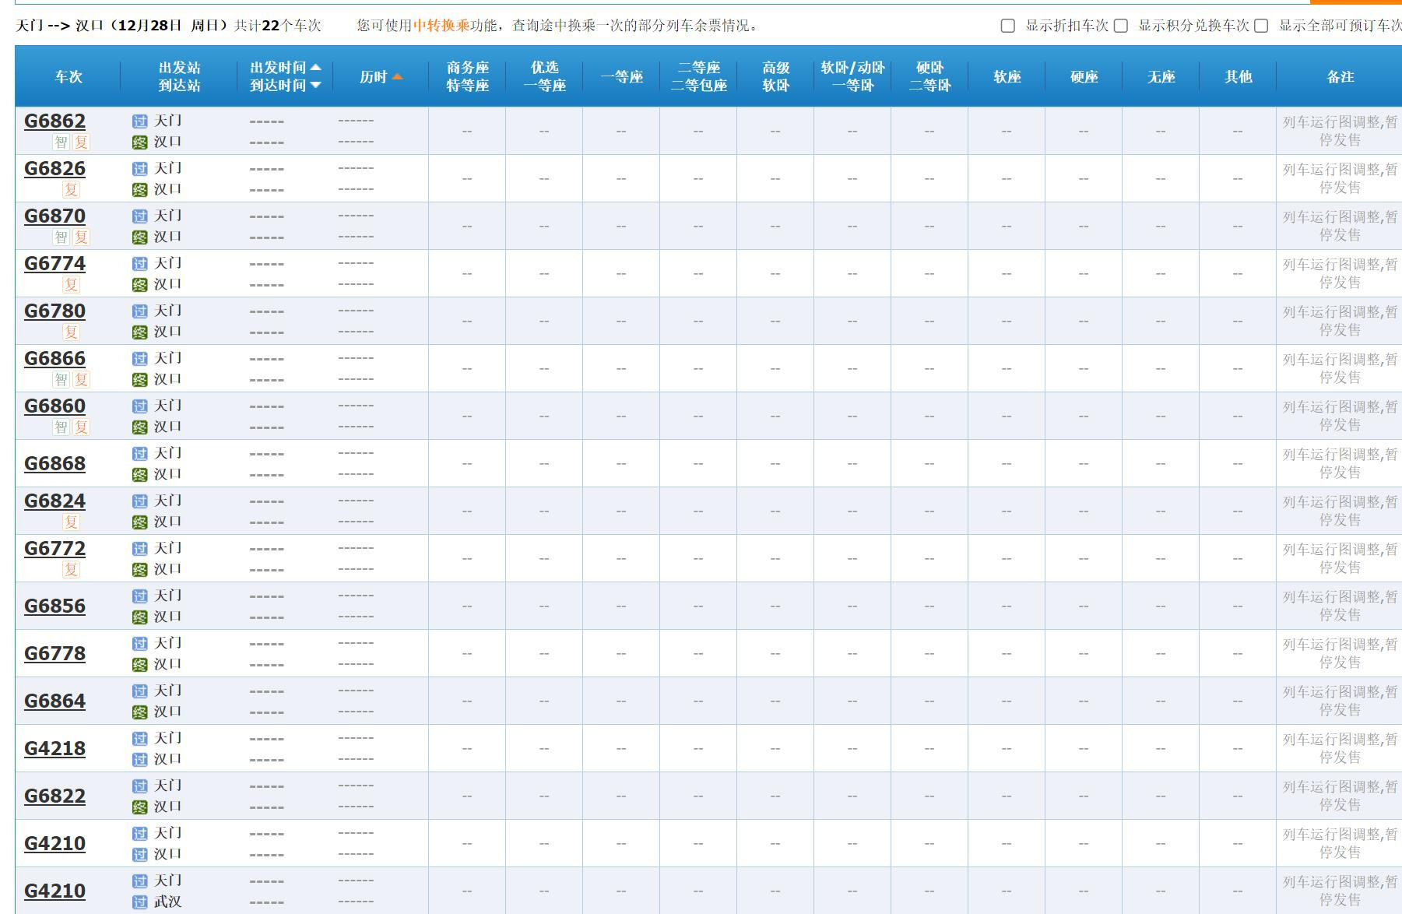Click the 复 icon under train G6826
Viewport: 1402px width, 914px height.
click(71, 189)
